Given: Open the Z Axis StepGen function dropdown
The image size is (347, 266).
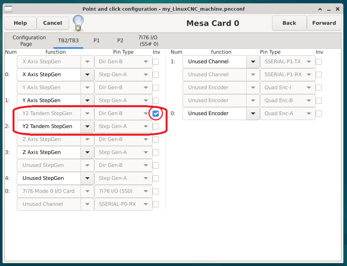Looking at the screenshot, I should (87, 152).
